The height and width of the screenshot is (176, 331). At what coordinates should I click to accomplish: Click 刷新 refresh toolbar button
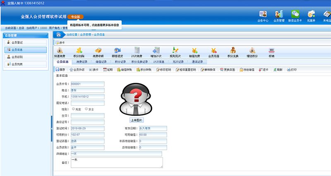(x=278, y=70)
